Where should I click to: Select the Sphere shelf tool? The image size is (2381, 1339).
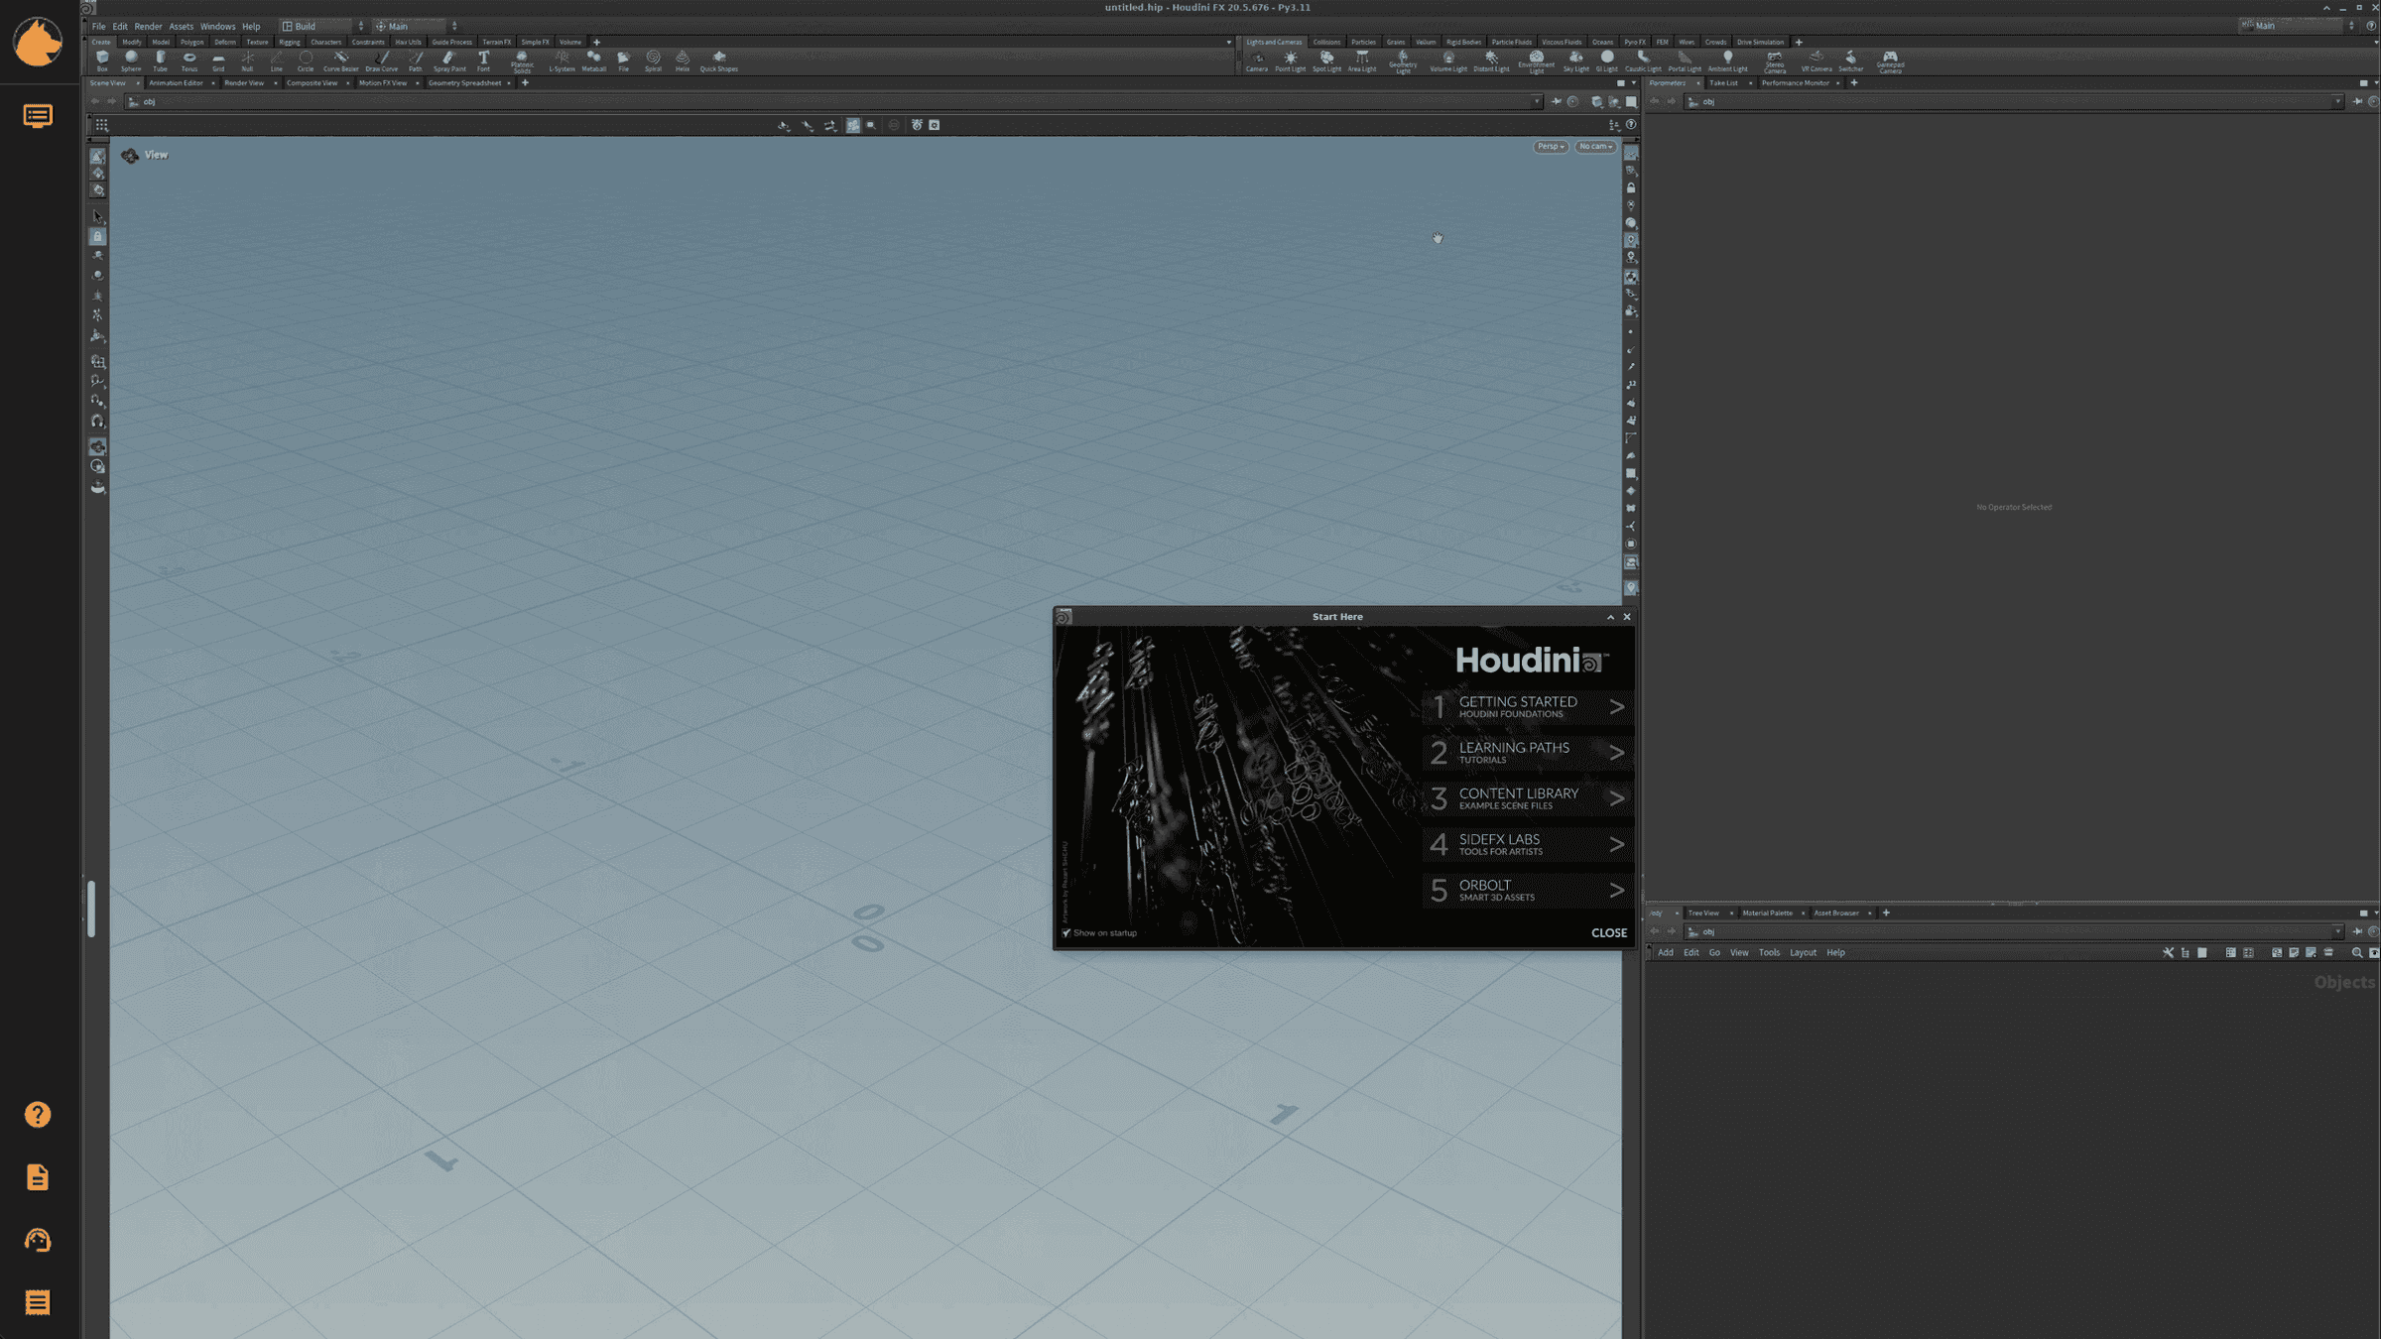click(x=131, y=61)
